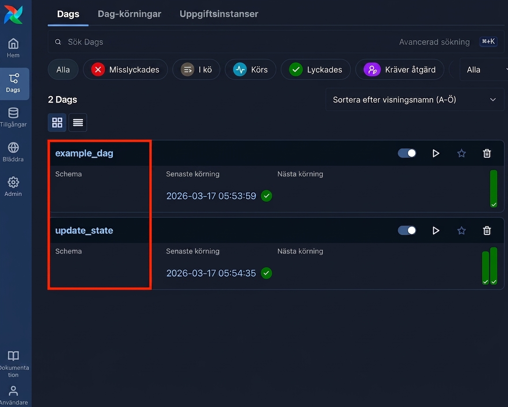The width and height of the screenshot is (508, 407).
Task: Select the Dags tab
Action: click(68, 14)
